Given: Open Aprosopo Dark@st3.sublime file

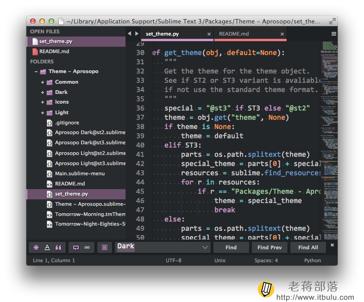Looking at the screenshot, I should tap(90, 142).
